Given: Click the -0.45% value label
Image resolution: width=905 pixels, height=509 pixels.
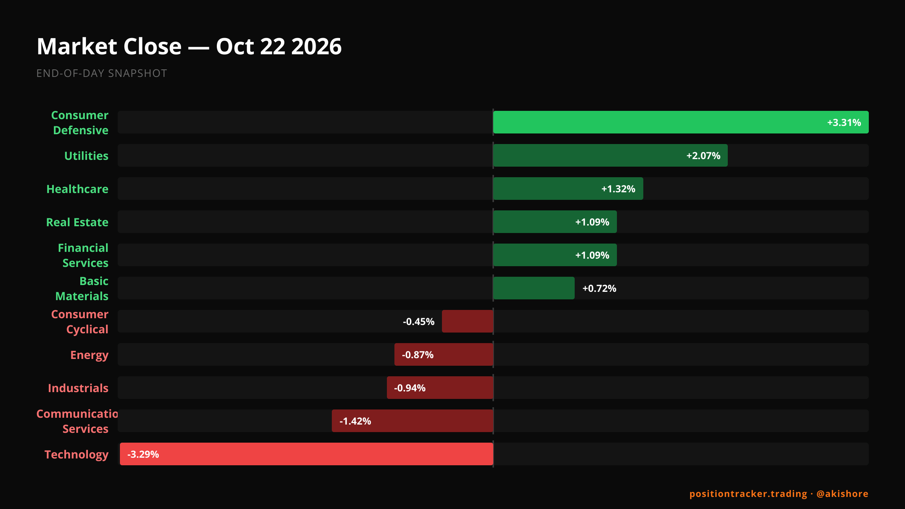Looking at the screenshot, I should pos(419,322).
